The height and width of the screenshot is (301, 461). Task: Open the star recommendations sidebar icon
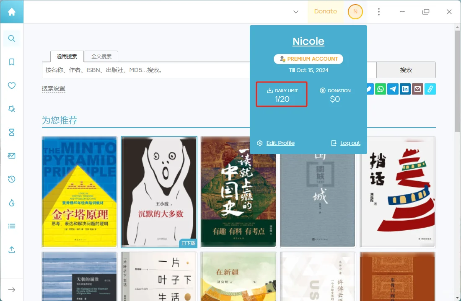tap(11, 109)
